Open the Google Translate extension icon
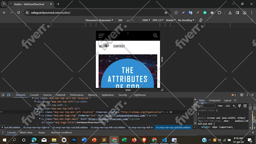This screenshot has height=144, width=256. click(x=190, y=12)
